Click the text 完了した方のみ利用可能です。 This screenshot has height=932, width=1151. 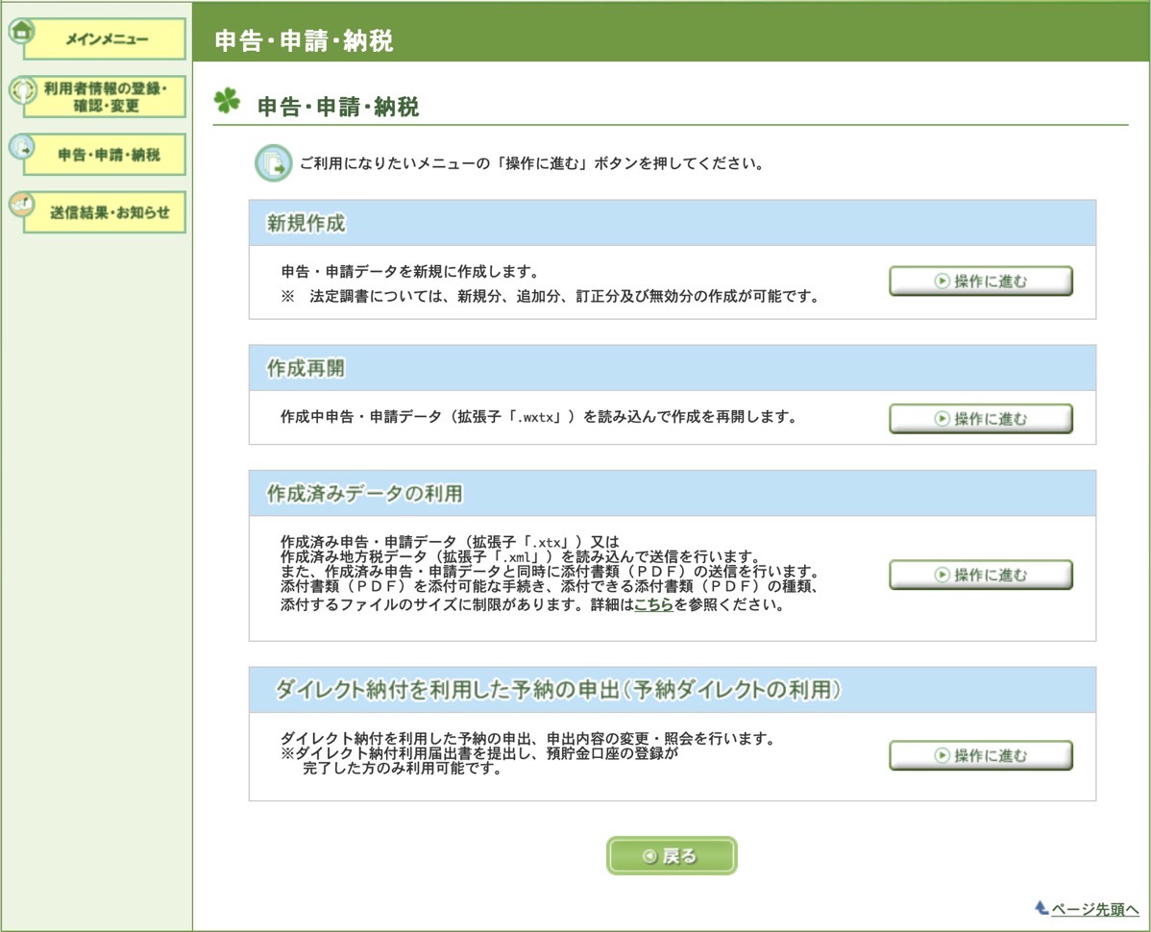coord(403,769)
